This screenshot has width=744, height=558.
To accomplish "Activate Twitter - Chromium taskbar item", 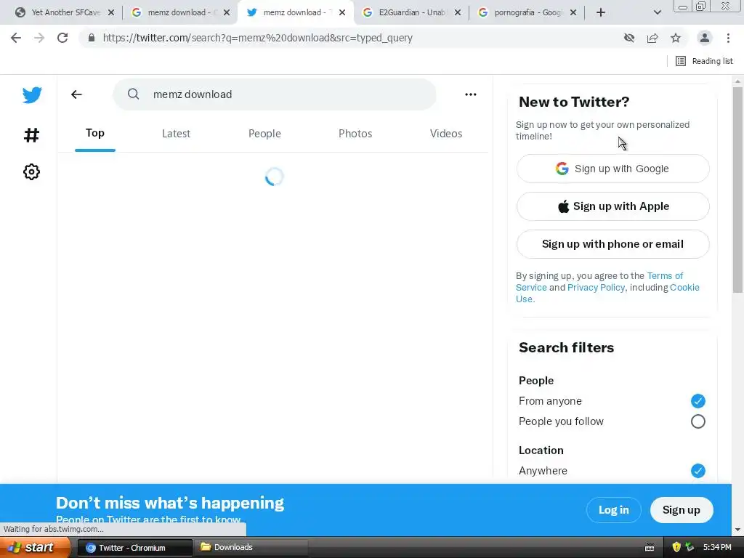I will point(134,548).
